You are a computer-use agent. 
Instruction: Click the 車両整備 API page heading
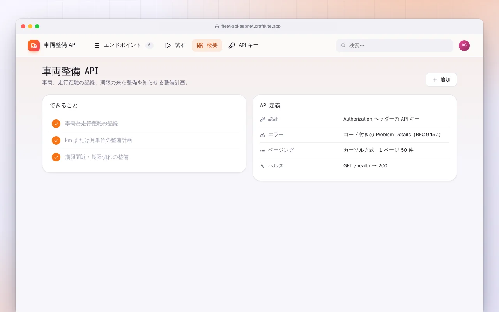pos(71,71)
